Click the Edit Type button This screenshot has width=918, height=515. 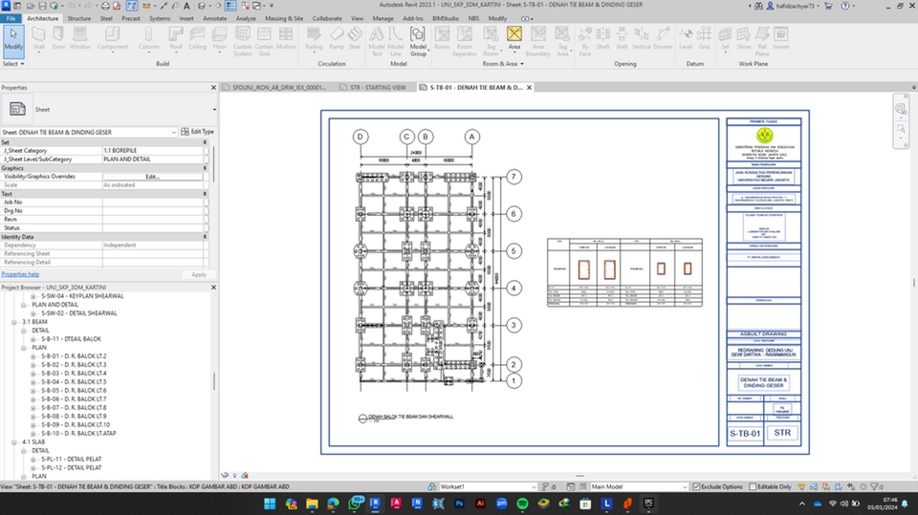click(x=197, y=132)
